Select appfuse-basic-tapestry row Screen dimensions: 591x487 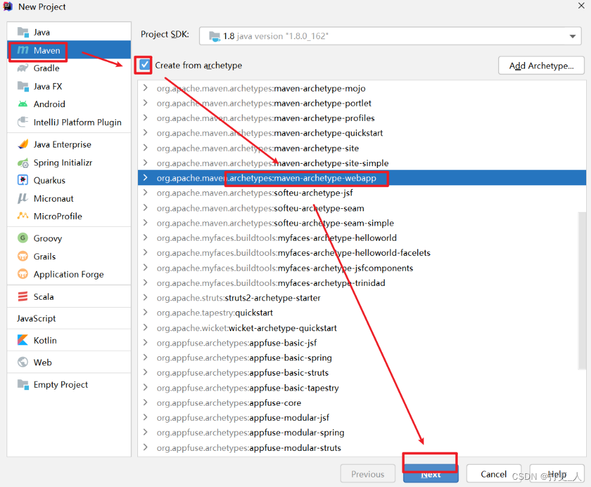click(x=362, y=388)
